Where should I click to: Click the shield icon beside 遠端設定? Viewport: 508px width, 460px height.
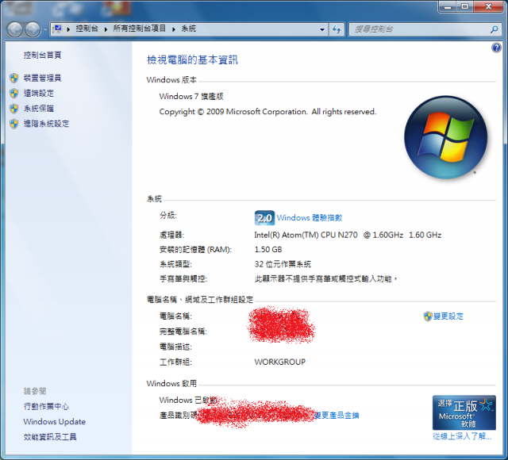14,94
